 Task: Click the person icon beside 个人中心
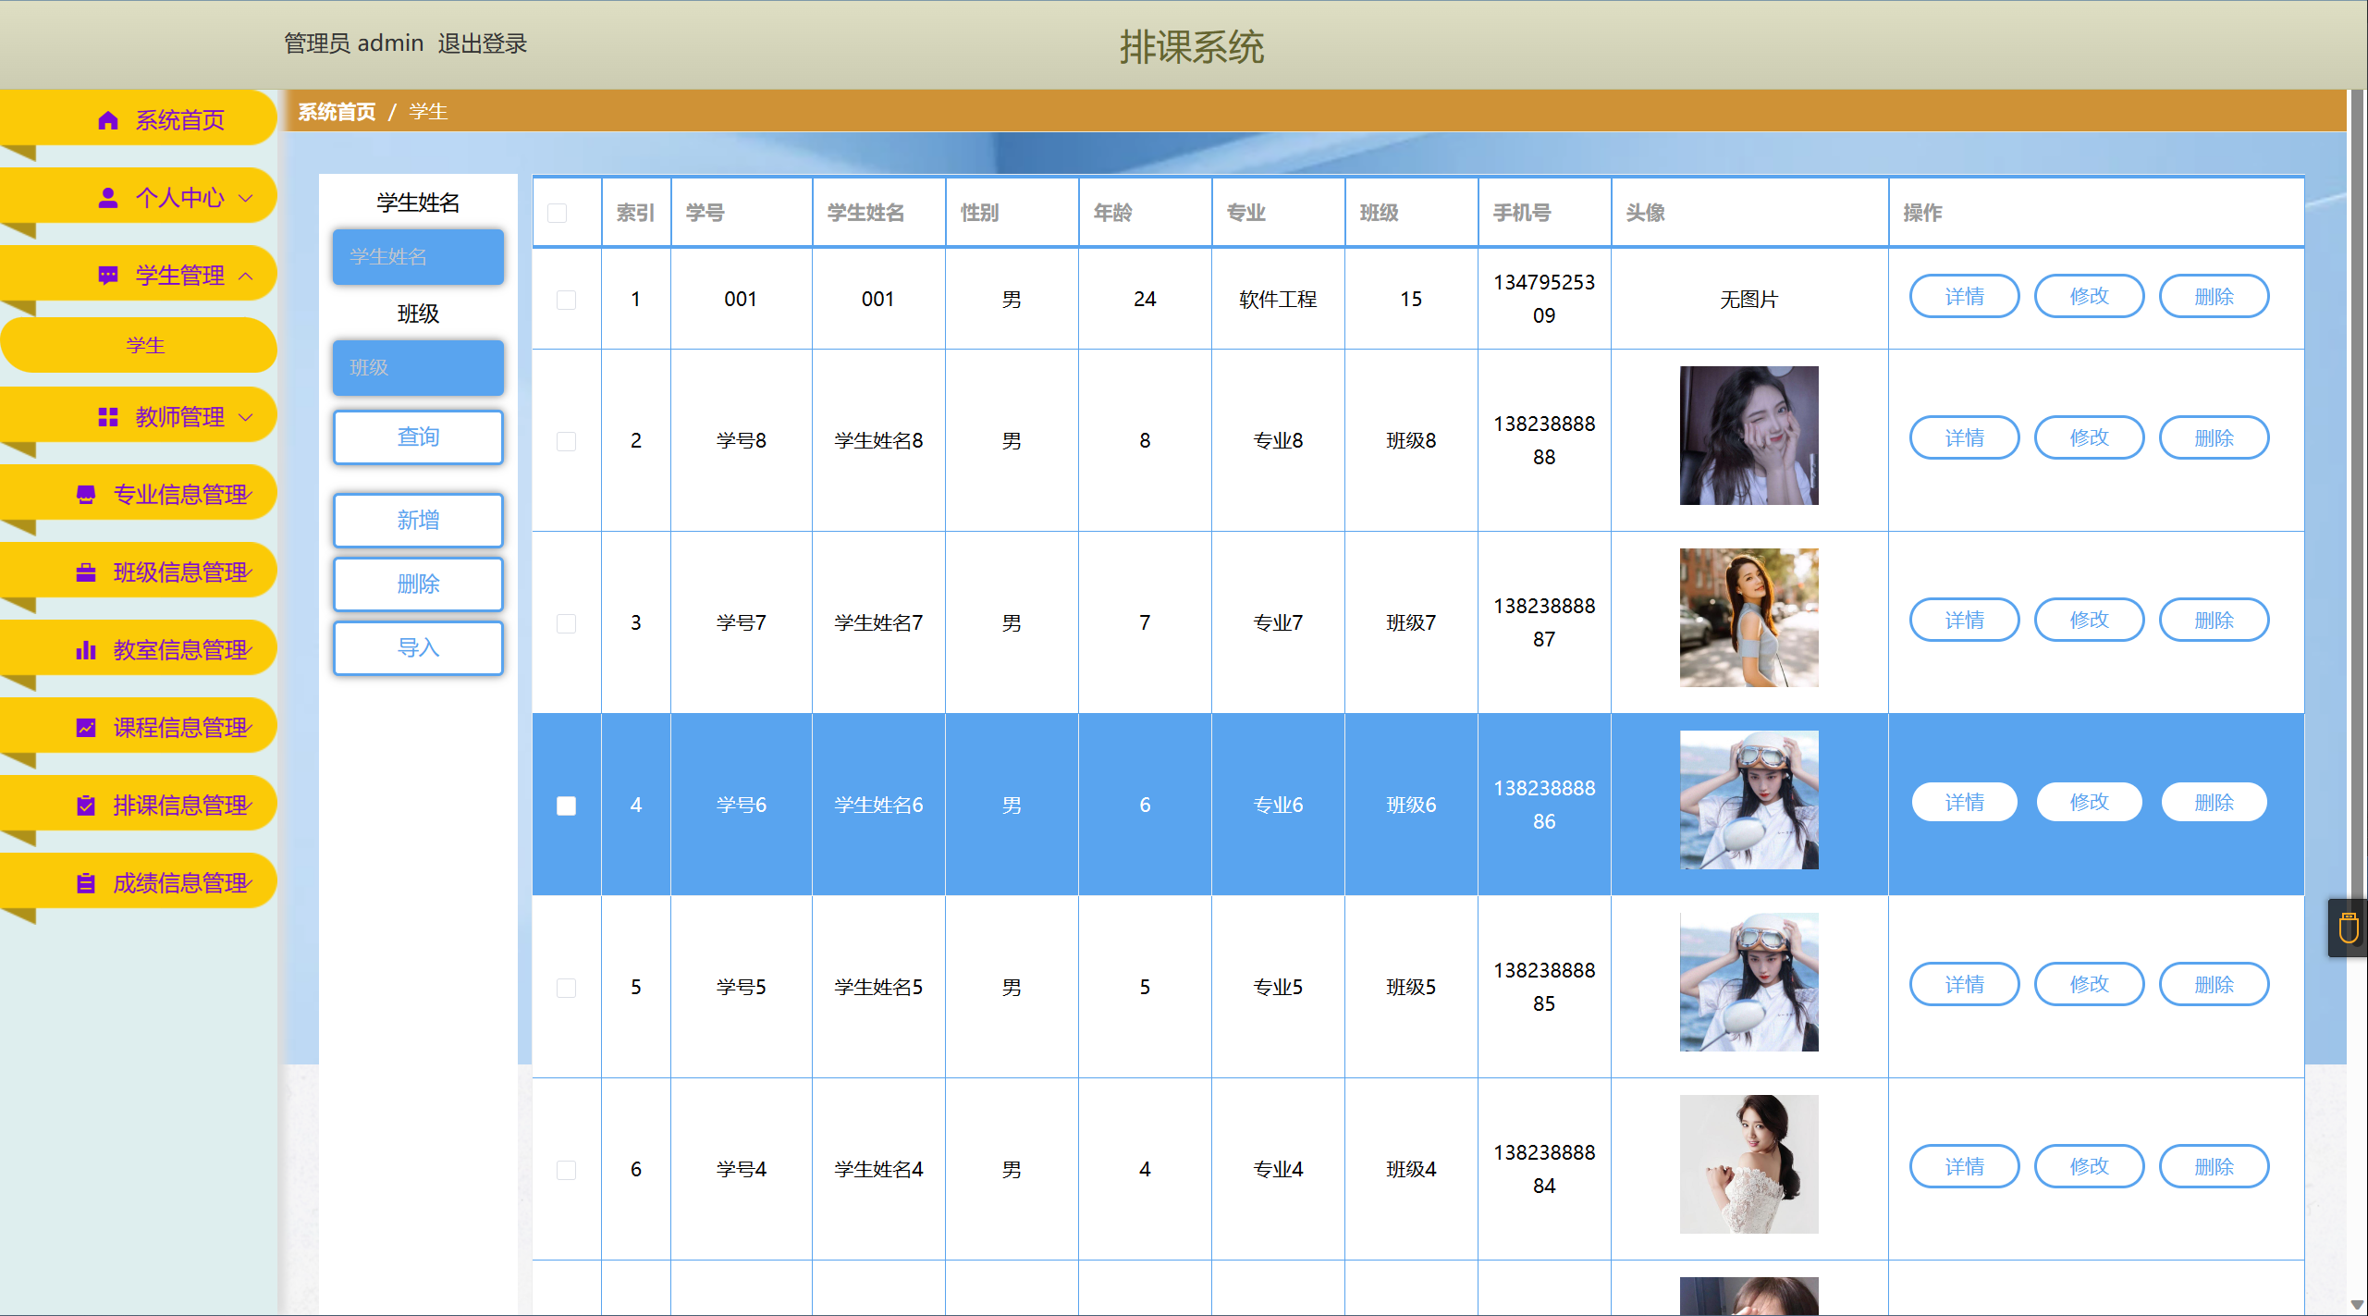click(x=108, y=198)
